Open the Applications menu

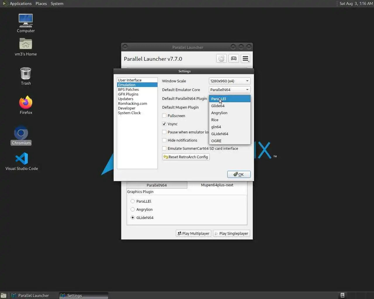[x=20, y=4]
